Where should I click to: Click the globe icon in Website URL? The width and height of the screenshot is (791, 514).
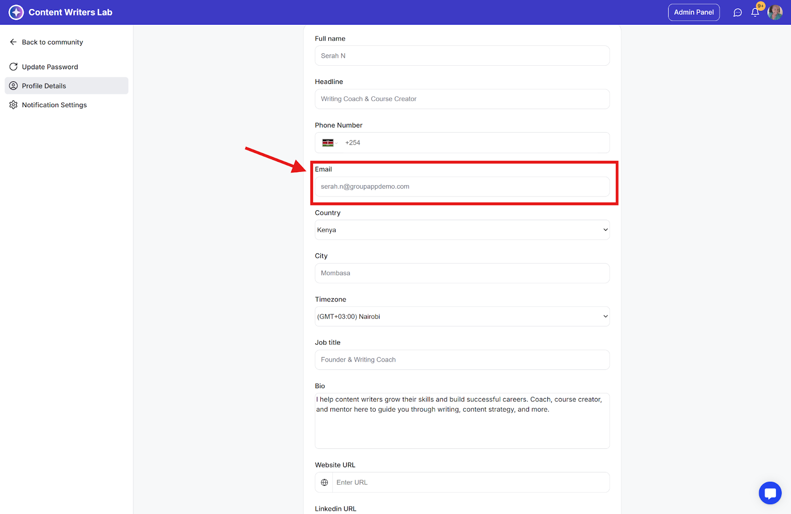(324, 482)
